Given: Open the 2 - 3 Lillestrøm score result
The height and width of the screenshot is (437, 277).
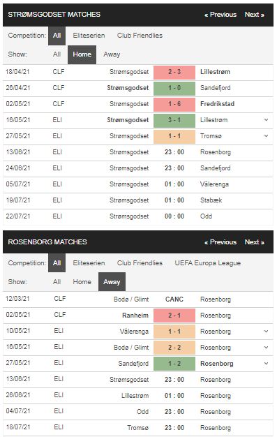Looking at the screenshot, I should [x=174, y=72].
